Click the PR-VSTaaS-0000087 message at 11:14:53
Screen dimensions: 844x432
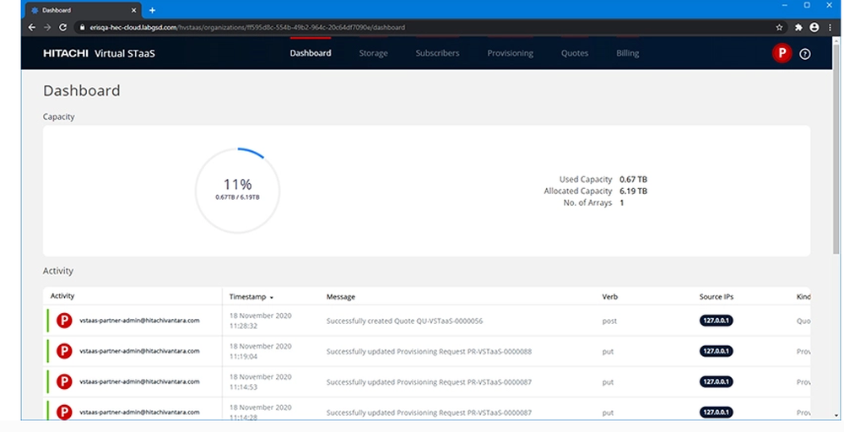click(x=429, y=382)
